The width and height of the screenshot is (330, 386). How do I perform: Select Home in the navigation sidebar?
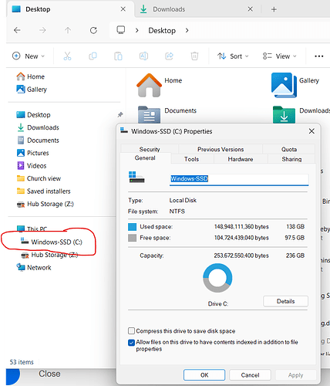click(x=30, y=76)
